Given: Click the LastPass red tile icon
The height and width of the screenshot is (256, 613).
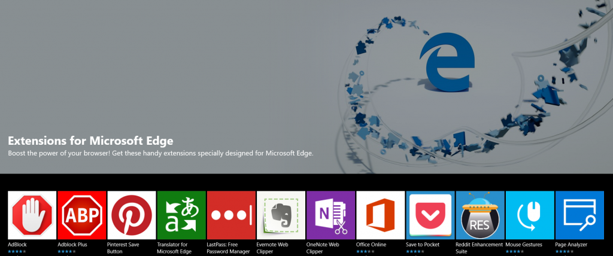Looking at the screenshot, I should pyautogui.click(x=231, y=215).
